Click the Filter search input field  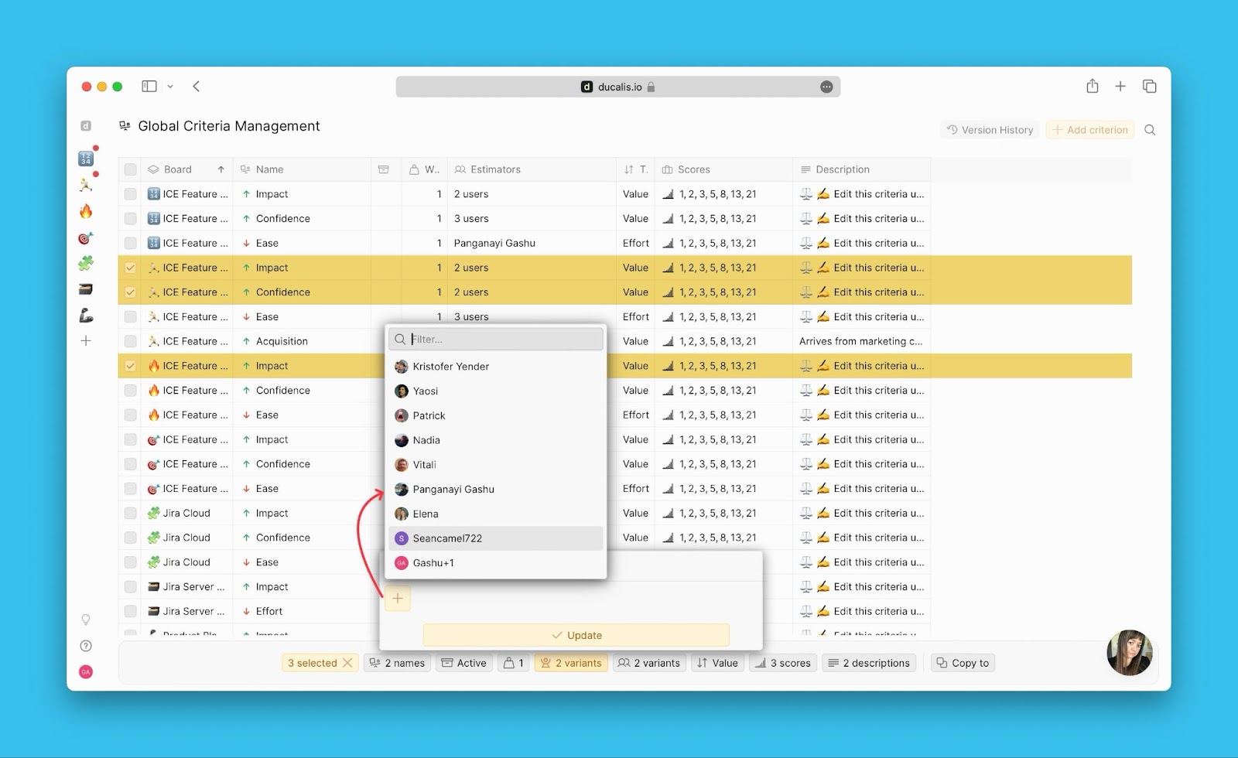(x=503, y=339)
